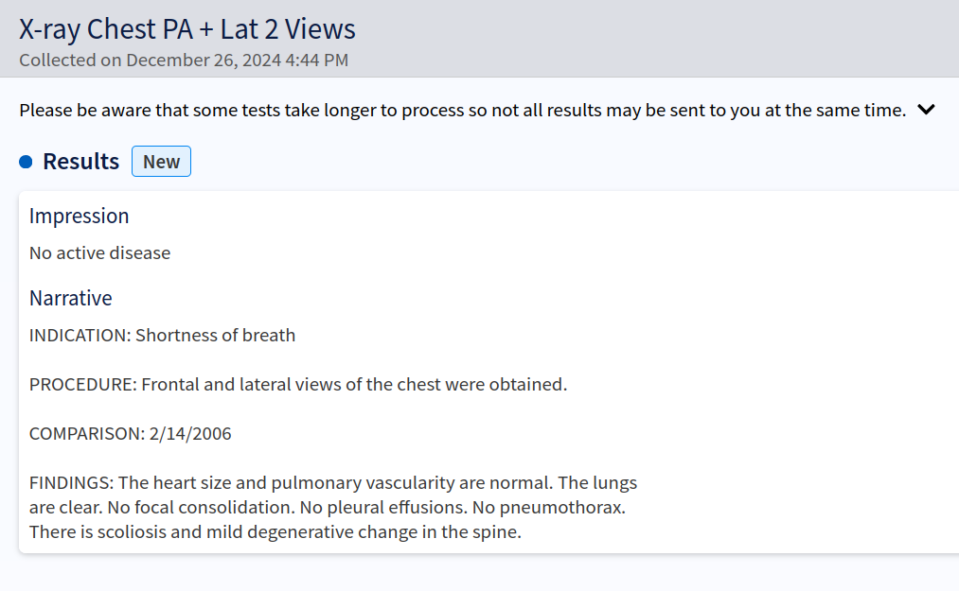Select the scoliosis and degenerative change line
The width and height of the screenshot is (959, 591).
coord(275,531)
